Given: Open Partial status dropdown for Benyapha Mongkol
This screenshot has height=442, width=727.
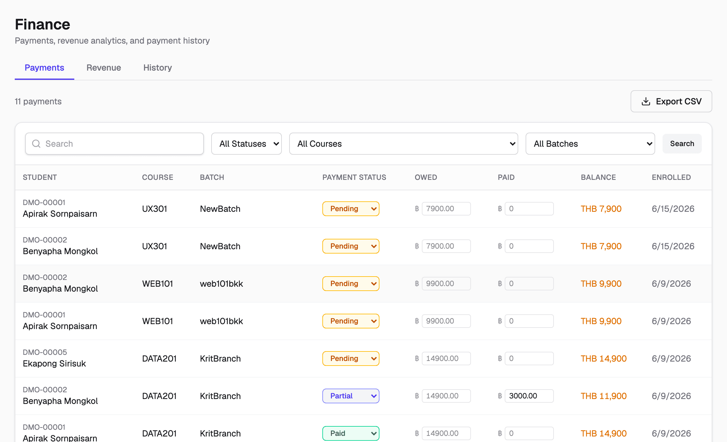Looking at the screenshot, I should [351, 396].
